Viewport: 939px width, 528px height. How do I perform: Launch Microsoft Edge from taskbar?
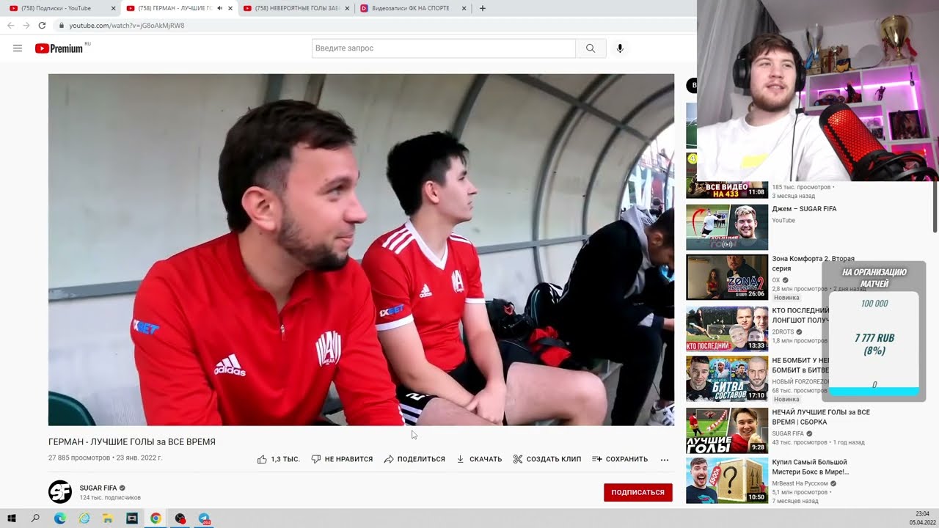coord(60,518)
